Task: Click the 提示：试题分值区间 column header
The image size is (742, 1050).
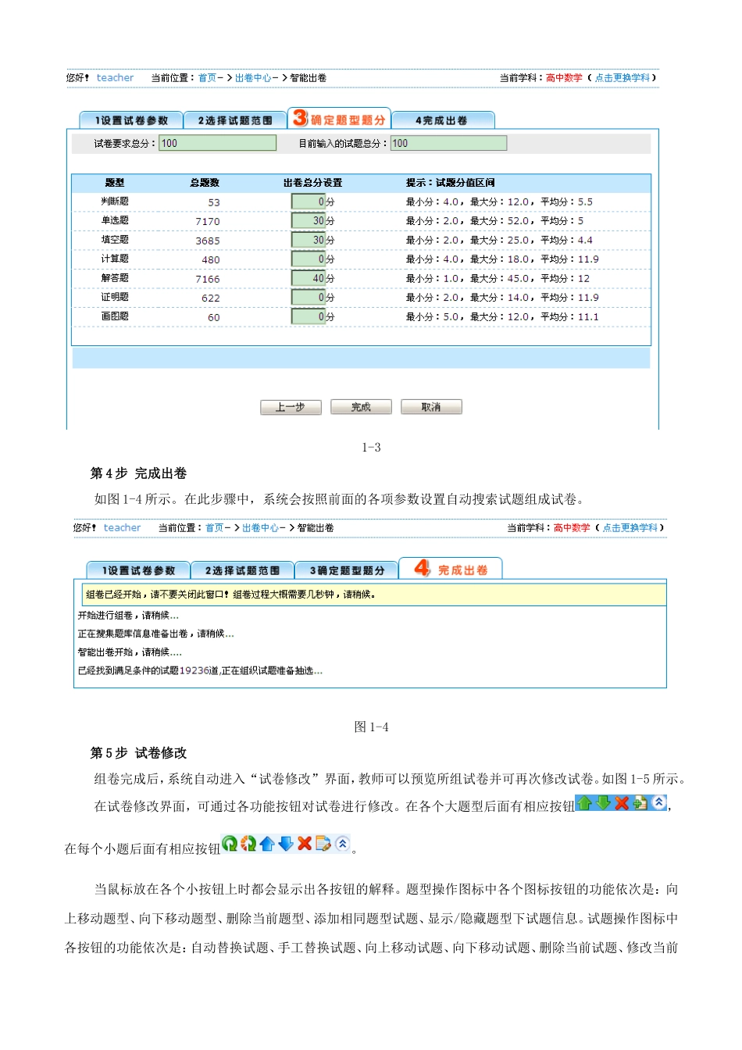Action: coord(450,183)
